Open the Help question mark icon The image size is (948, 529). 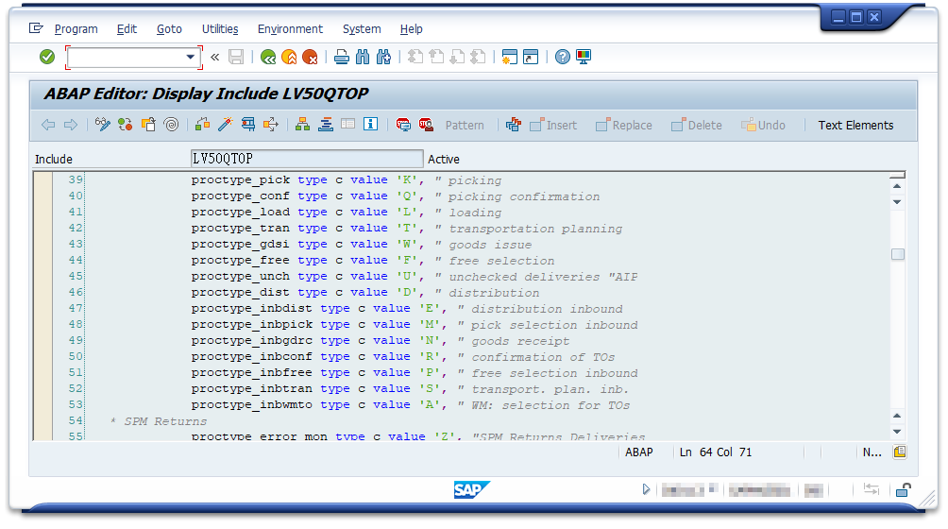(x=562, y=57)
